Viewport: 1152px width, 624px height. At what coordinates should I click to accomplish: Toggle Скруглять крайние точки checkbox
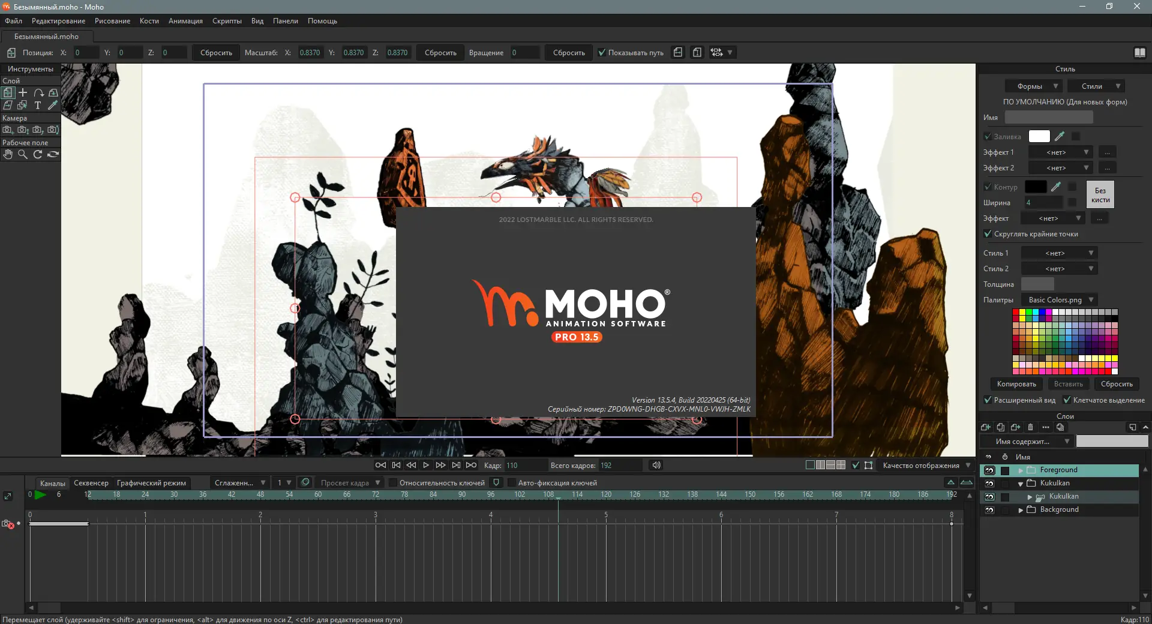988,233
